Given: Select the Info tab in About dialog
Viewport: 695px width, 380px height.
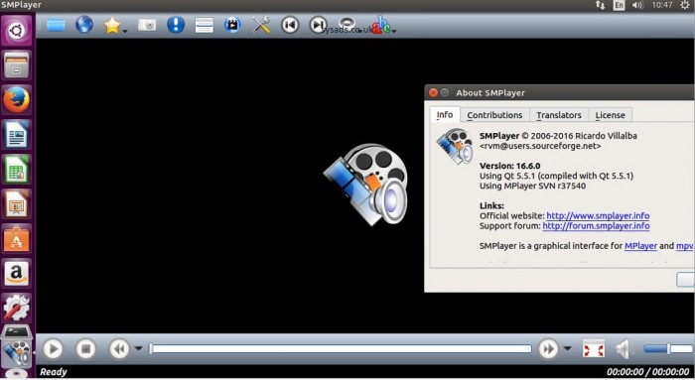Looking at the screenshot, I should coord(445,115).
